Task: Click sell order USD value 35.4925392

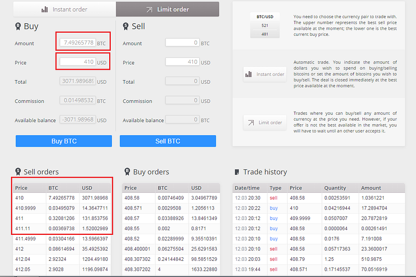Action: click(95, 249)
